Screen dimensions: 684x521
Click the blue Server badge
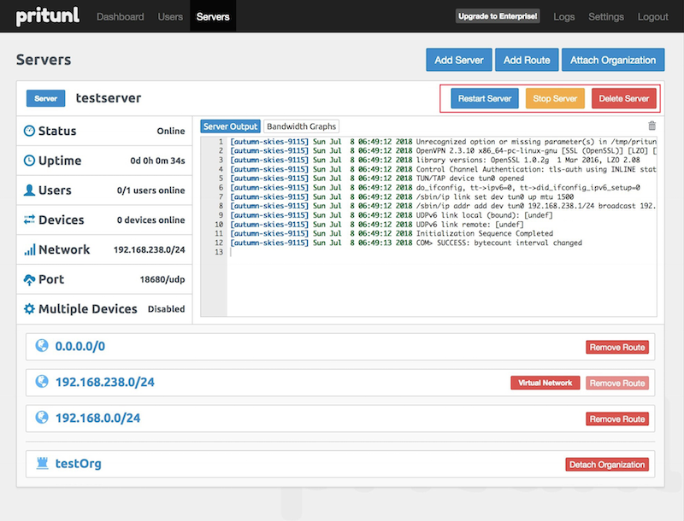(46, 98)
